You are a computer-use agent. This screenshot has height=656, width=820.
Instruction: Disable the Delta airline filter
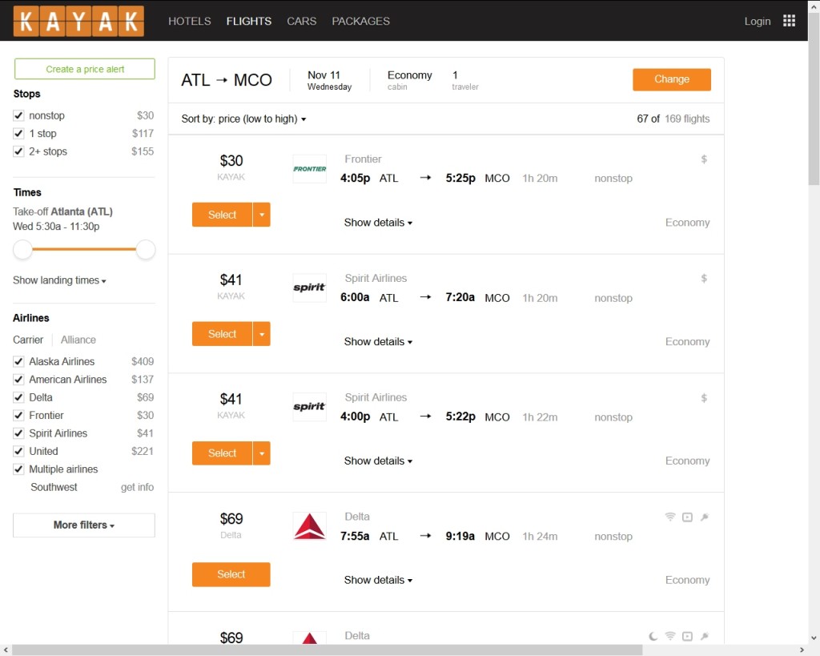point(18,397)
